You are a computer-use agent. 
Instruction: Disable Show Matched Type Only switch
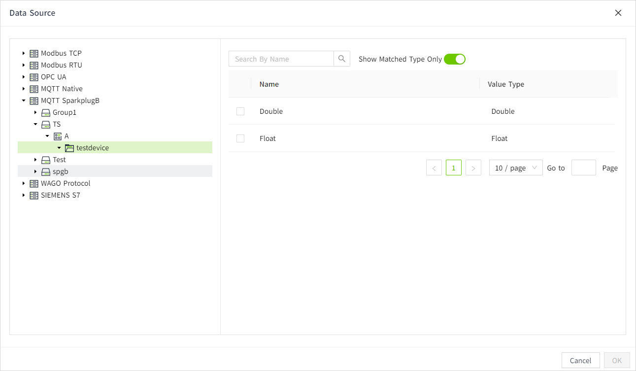click(454, 59)
